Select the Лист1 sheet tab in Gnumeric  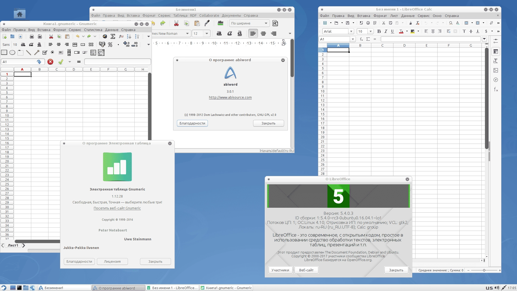(13, 245)
